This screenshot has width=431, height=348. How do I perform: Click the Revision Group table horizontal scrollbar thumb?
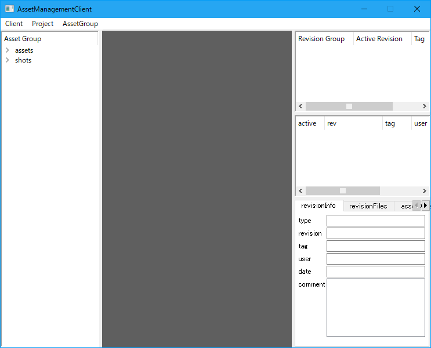(349, 106)
